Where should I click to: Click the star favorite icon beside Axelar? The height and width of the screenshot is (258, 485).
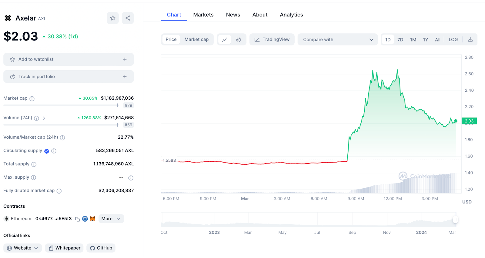(x=113, y=18)
